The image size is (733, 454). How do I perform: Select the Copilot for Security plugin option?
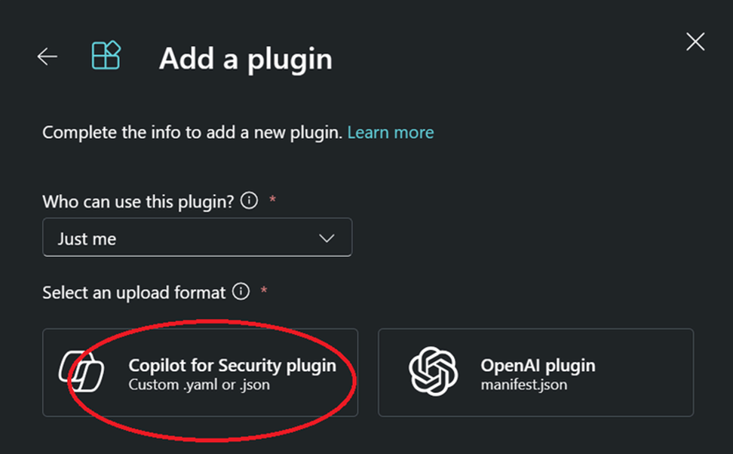(200, 373)
